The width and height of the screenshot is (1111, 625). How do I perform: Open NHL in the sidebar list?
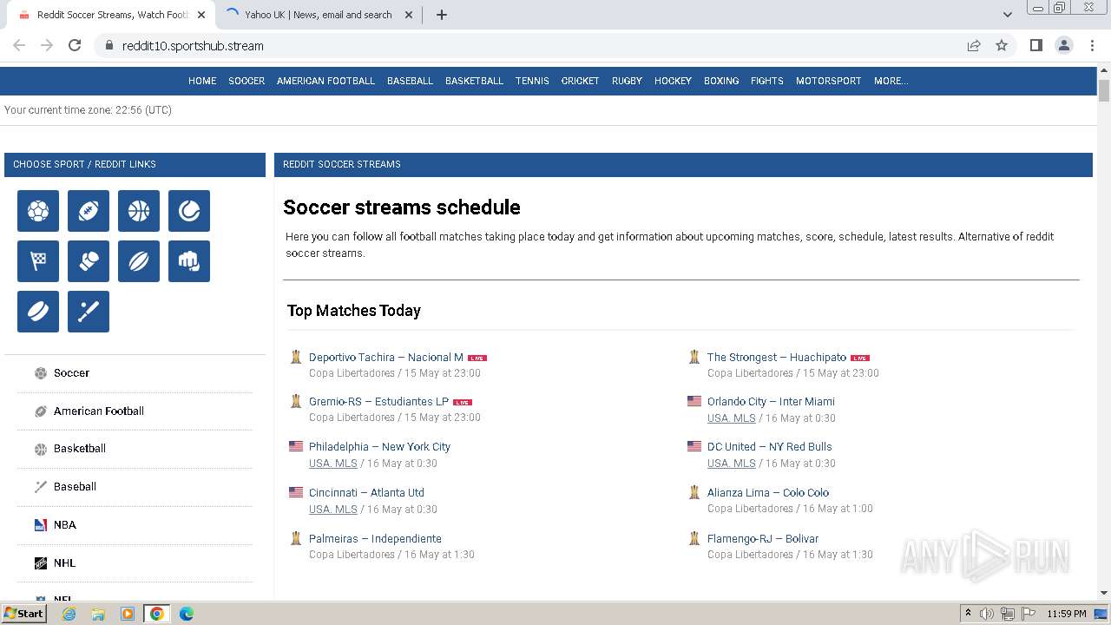coord(65,563)
